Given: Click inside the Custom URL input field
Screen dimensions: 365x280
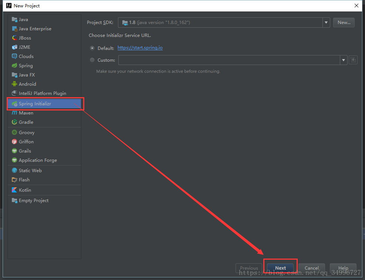Looking at the screenshot, I should click(229, 60).
